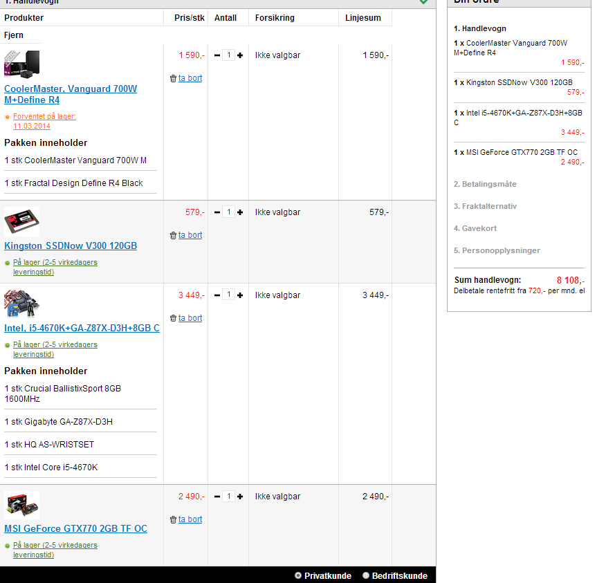Screen dimensions: 597x583
Task: Go to step 5. Personopplysninger
Action: tap(497, 250)
